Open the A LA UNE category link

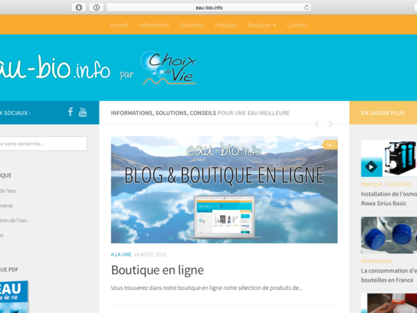121,255
